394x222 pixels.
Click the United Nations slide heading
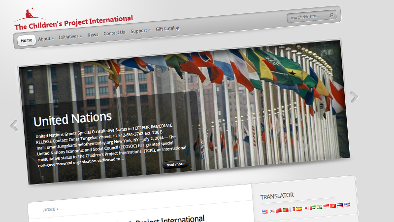coord(72,119)
